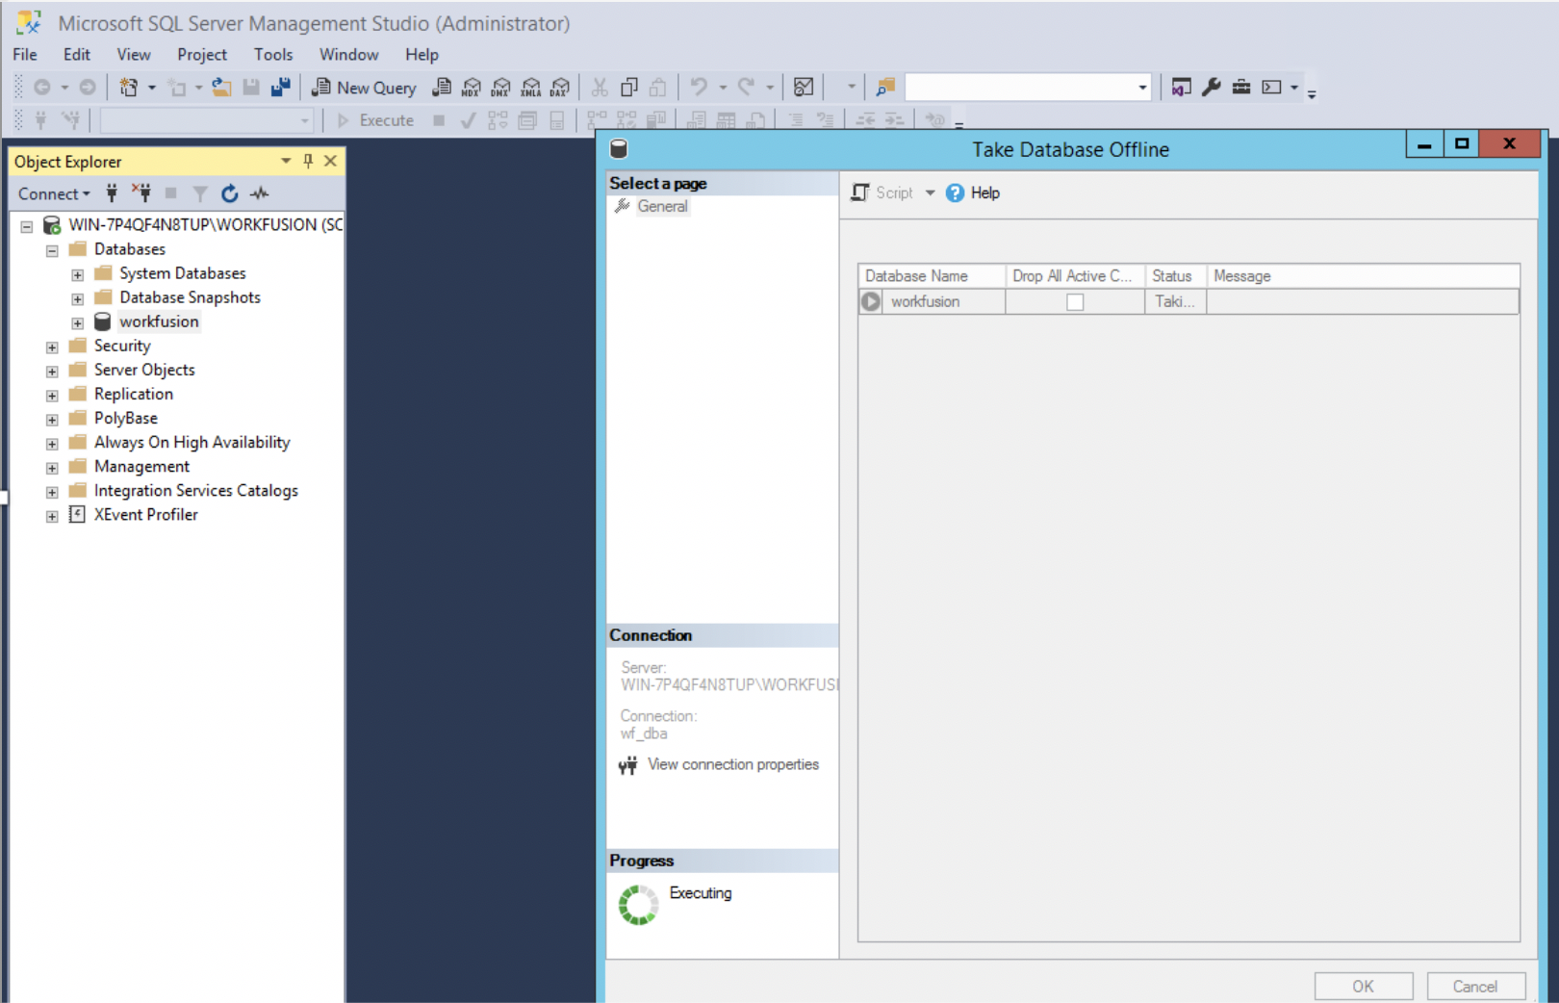Pin the Object Explorer panel
Viewport: 1559px width, 1003px height.
[x=308, y=161]
